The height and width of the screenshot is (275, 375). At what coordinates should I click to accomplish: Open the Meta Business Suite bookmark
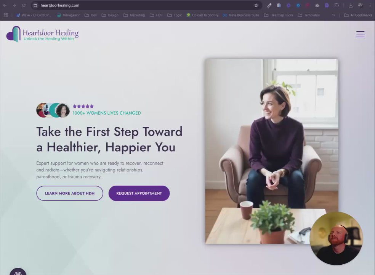click(241, 15)
